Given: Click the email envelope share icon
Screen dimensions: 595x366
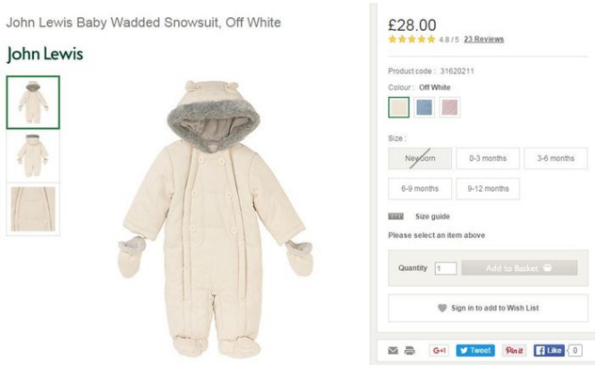Looking at the screenshot, I should click(x=394, y=350).
